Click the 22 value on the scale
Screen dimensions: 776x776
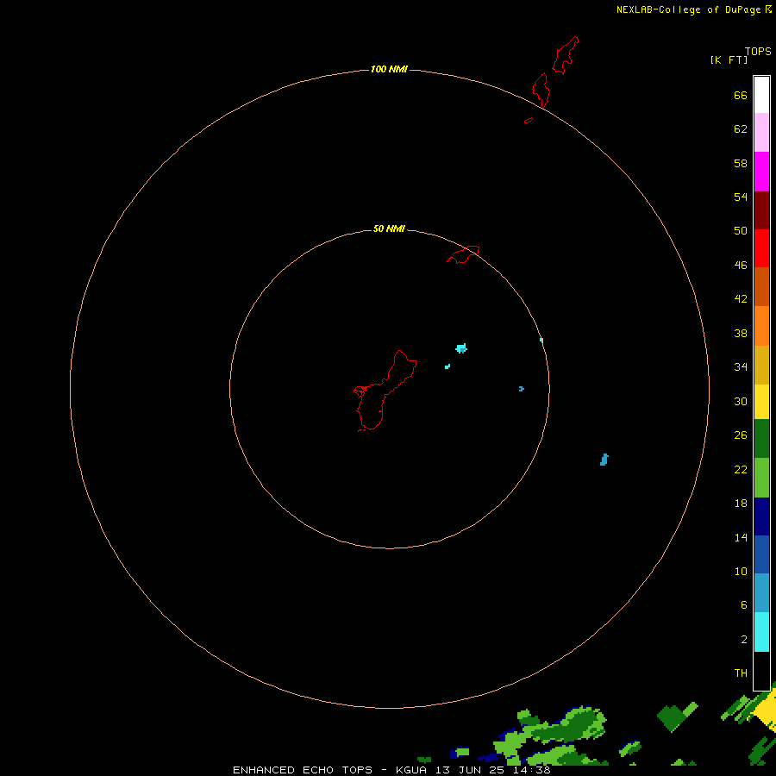[741, 470]
